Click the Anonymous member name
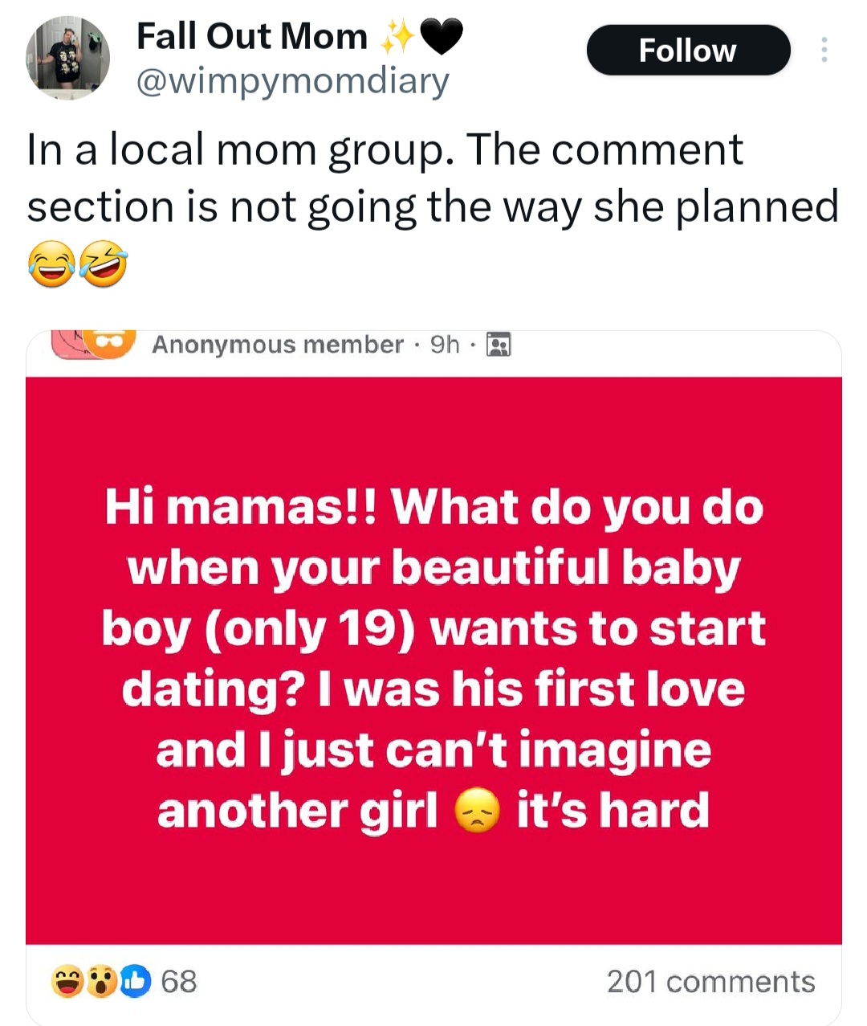 277,345
